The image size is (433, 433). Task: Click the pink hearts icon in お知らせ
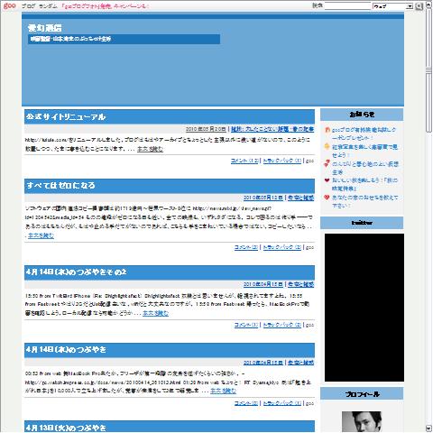click(x=327, y=163)
